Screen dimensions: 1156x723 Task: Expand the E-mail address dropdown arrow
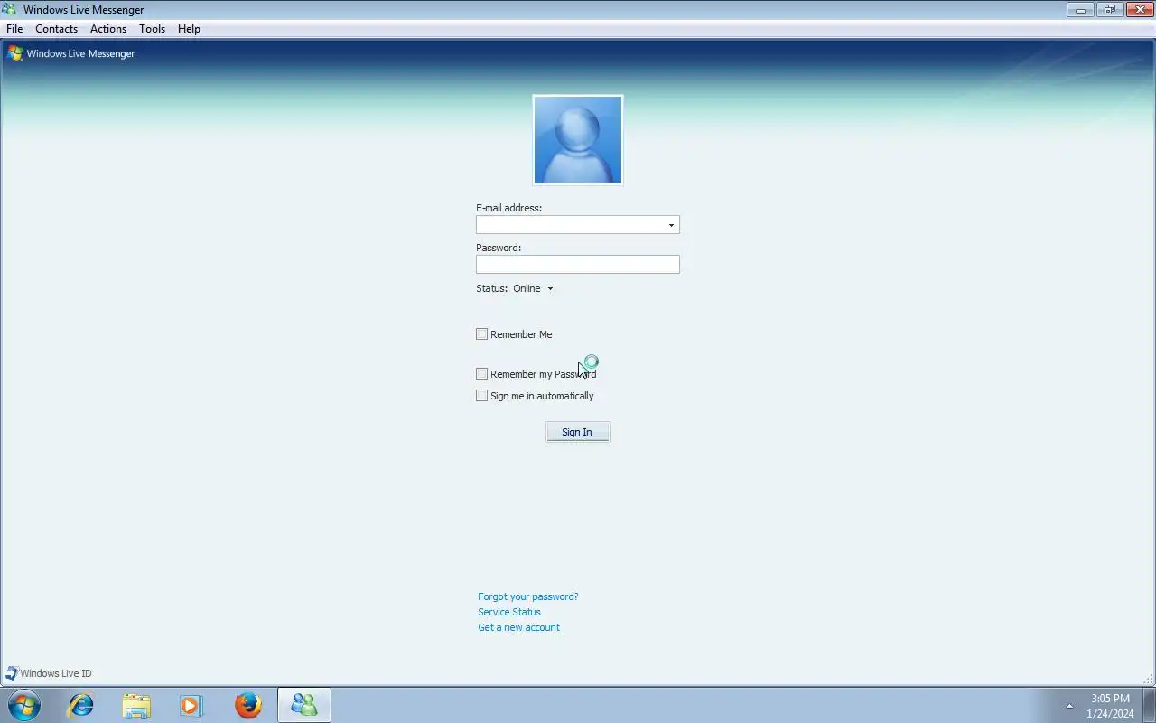671,225
